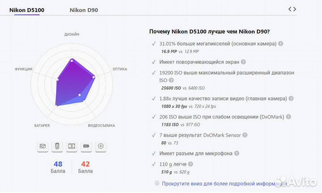Image resolution: width=322 pixels, height=193 pixels.
Task: Click the ВИДЕОСЪЕМКА radar chart label
Action: pos(102,126)
